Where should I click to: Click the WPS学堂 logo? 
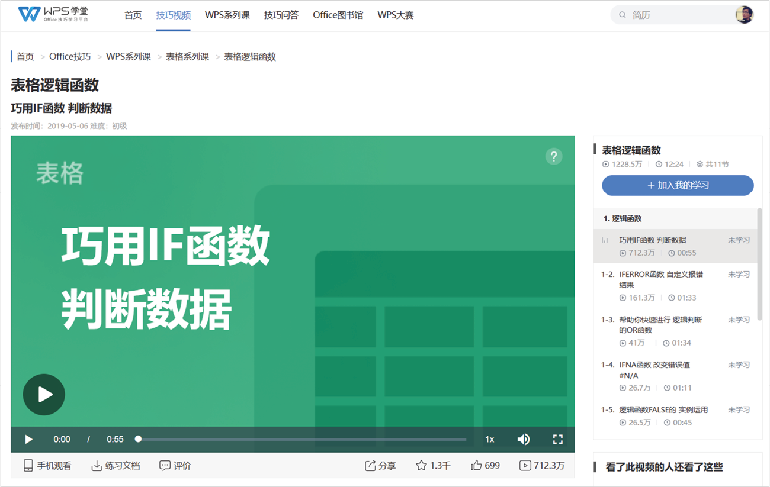pyautogui.click(x=53, y=15)
